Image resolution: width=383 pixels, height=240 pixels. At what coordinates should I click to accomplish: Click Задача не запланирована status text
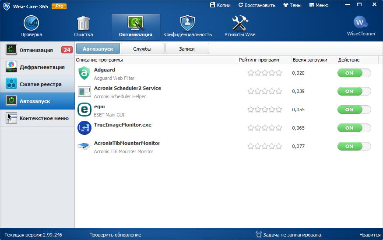click(293, 235)
